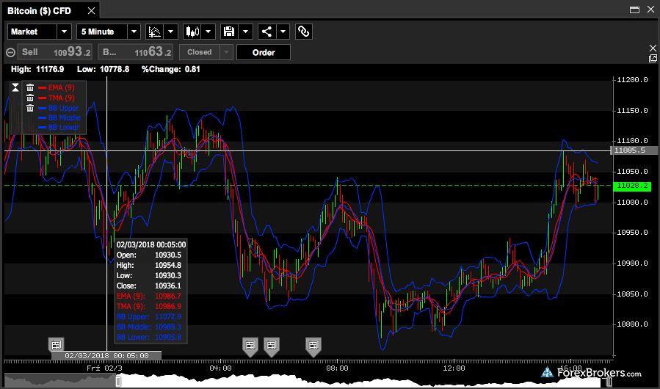Maximize the chart window
660x389 pixels.
634,10
